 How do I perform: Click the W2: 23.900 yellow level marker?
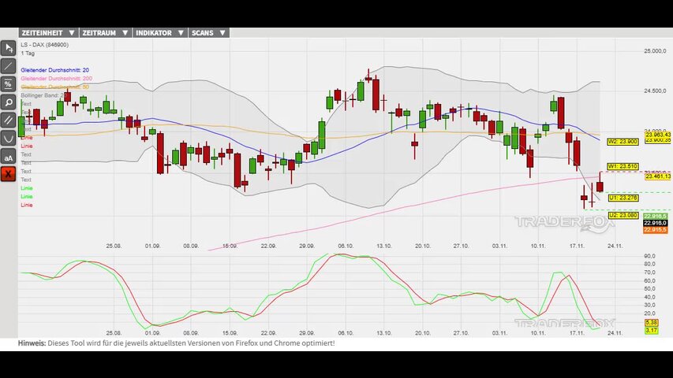click(x=623, y=142)
